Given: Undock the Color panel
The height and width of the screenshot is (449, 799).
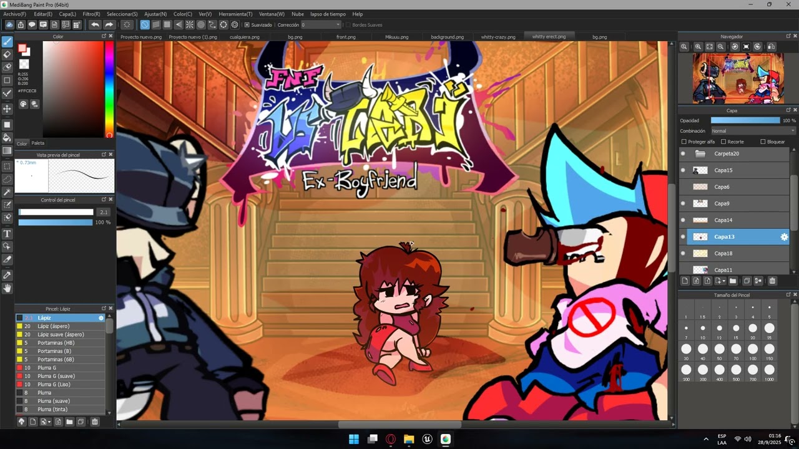Looking at the screenshot, I should coord(104,36).
